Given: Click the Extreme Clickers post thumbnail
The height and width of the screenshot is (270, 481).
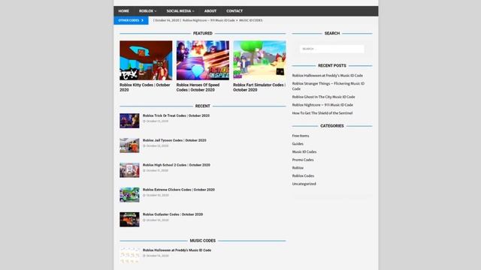Looking at the screenshot, I should point(129,195).
